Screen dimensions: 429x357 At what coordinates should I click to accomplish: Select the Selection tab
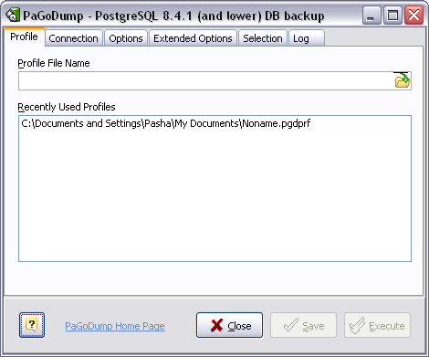point(263,38)
